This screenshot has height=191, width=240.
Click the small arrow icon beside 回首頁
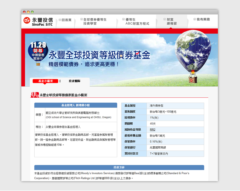(60, 20)
